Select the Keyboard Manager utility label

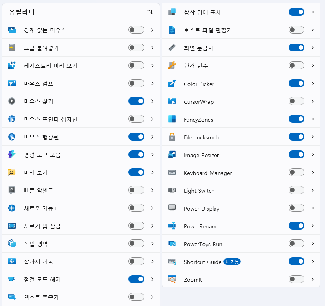coord(208,173)
